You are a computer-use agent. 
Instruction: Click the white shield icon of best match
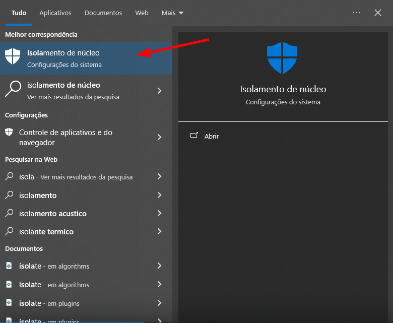13,56
